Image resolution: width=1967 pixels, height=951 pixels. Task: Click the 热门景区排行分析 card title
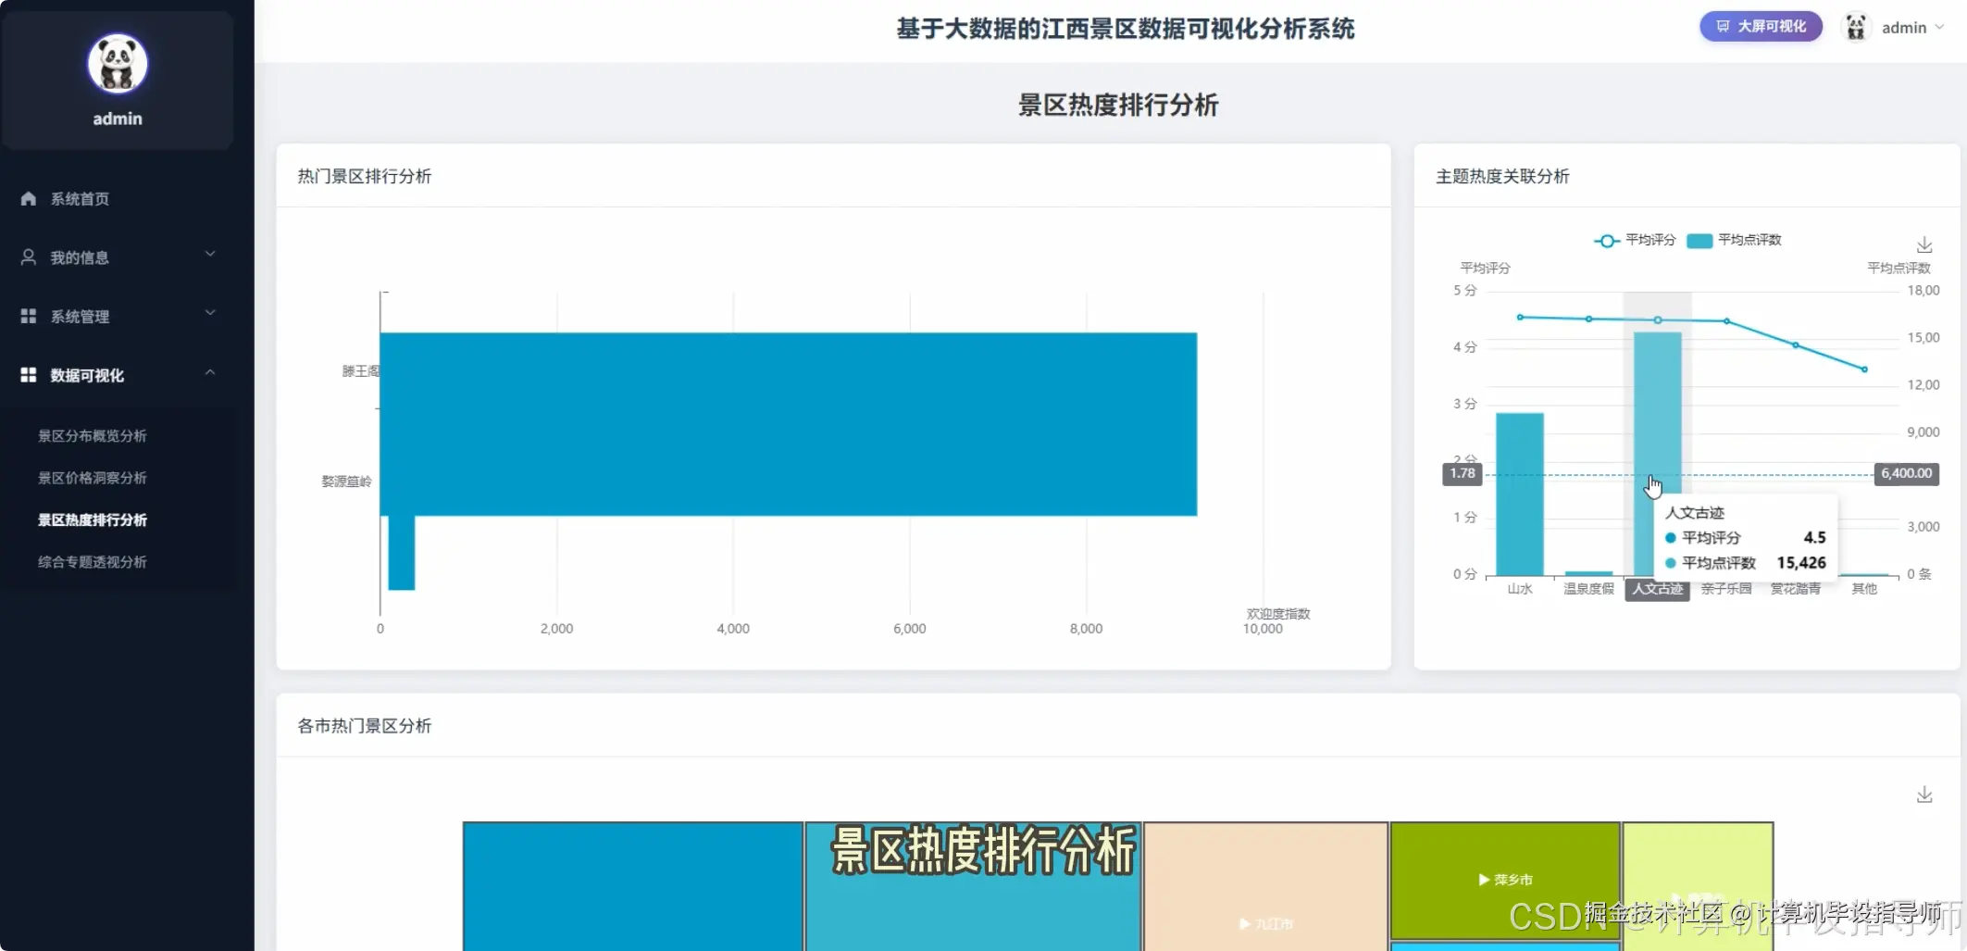pos(365,177)
